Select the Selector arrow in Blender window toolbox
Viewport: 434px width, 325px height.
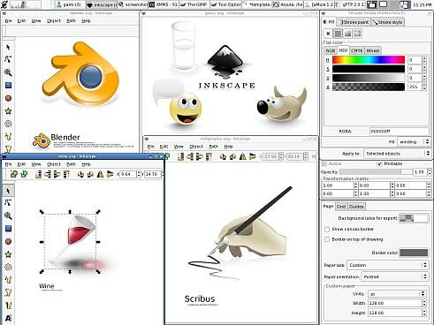tap(8, 47)
